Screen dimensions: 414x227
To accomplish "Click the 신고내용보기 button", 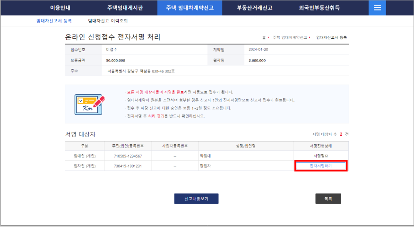I will click(x=196, y=199).
